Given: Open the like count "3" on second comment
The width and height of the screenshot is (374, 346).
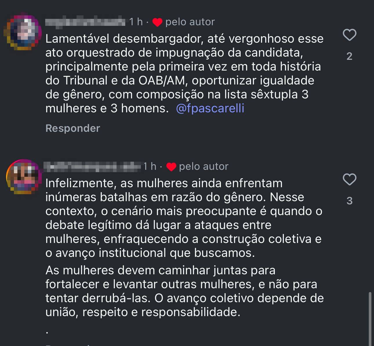Looking at the screenshot, I should [349, 201].
